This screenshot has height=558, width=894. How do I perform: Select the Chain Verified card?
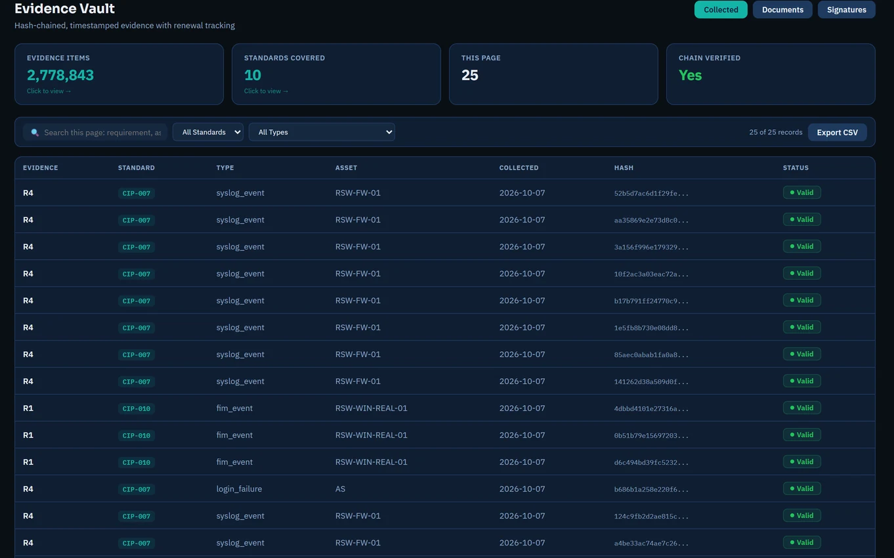[x=771, y=74]
